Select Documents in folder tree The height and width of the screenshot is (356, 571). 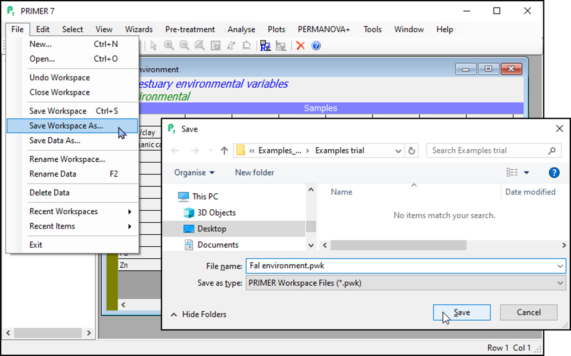tap(211, 245)
